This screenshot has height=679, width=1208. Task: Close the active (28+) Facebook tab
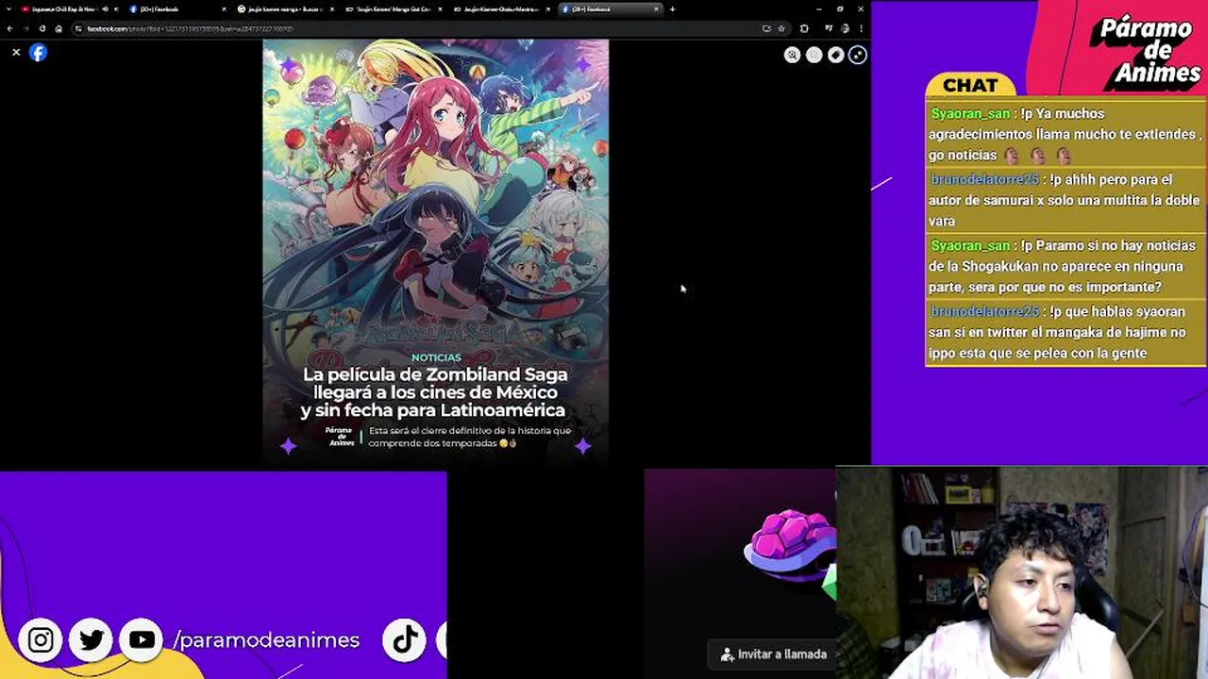click(657, 9)
